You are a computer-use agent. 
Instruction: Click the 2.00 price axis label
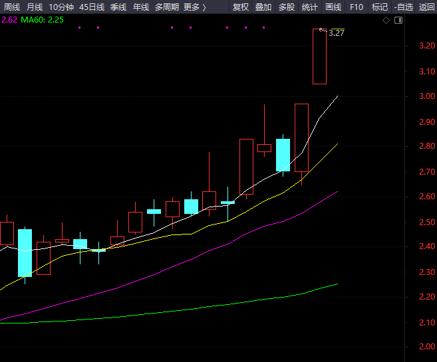(x=427, y=347)
